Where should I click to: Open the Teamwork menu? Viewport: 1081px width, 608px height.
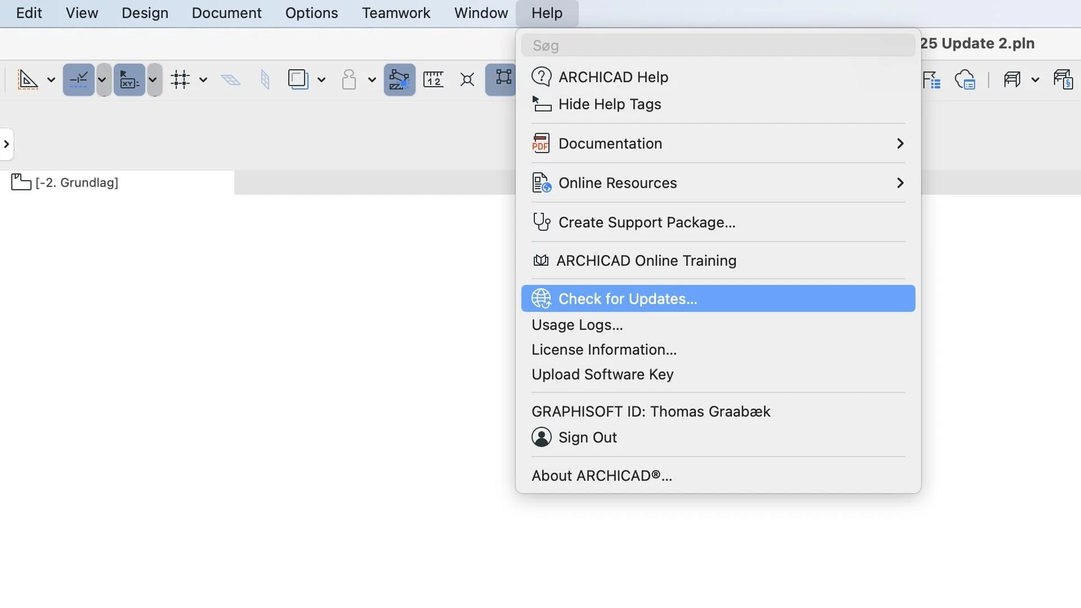(x=396, y=13)
